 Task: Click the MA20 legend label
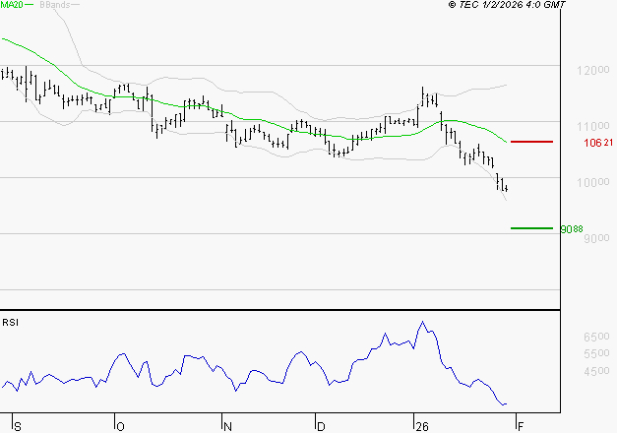tap(11, 5)
